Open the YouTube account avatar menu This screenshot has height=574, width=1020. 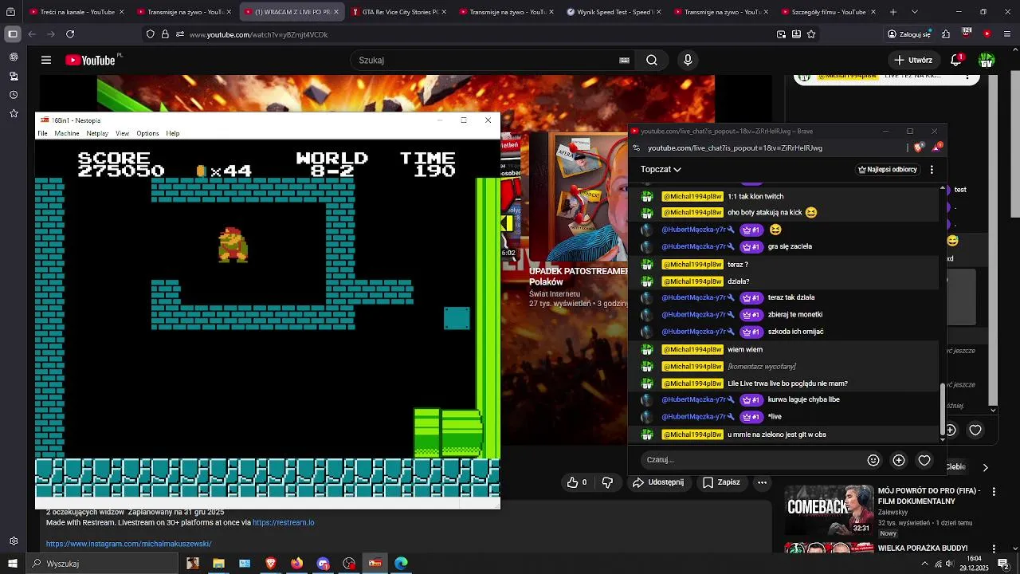[987, 60]
